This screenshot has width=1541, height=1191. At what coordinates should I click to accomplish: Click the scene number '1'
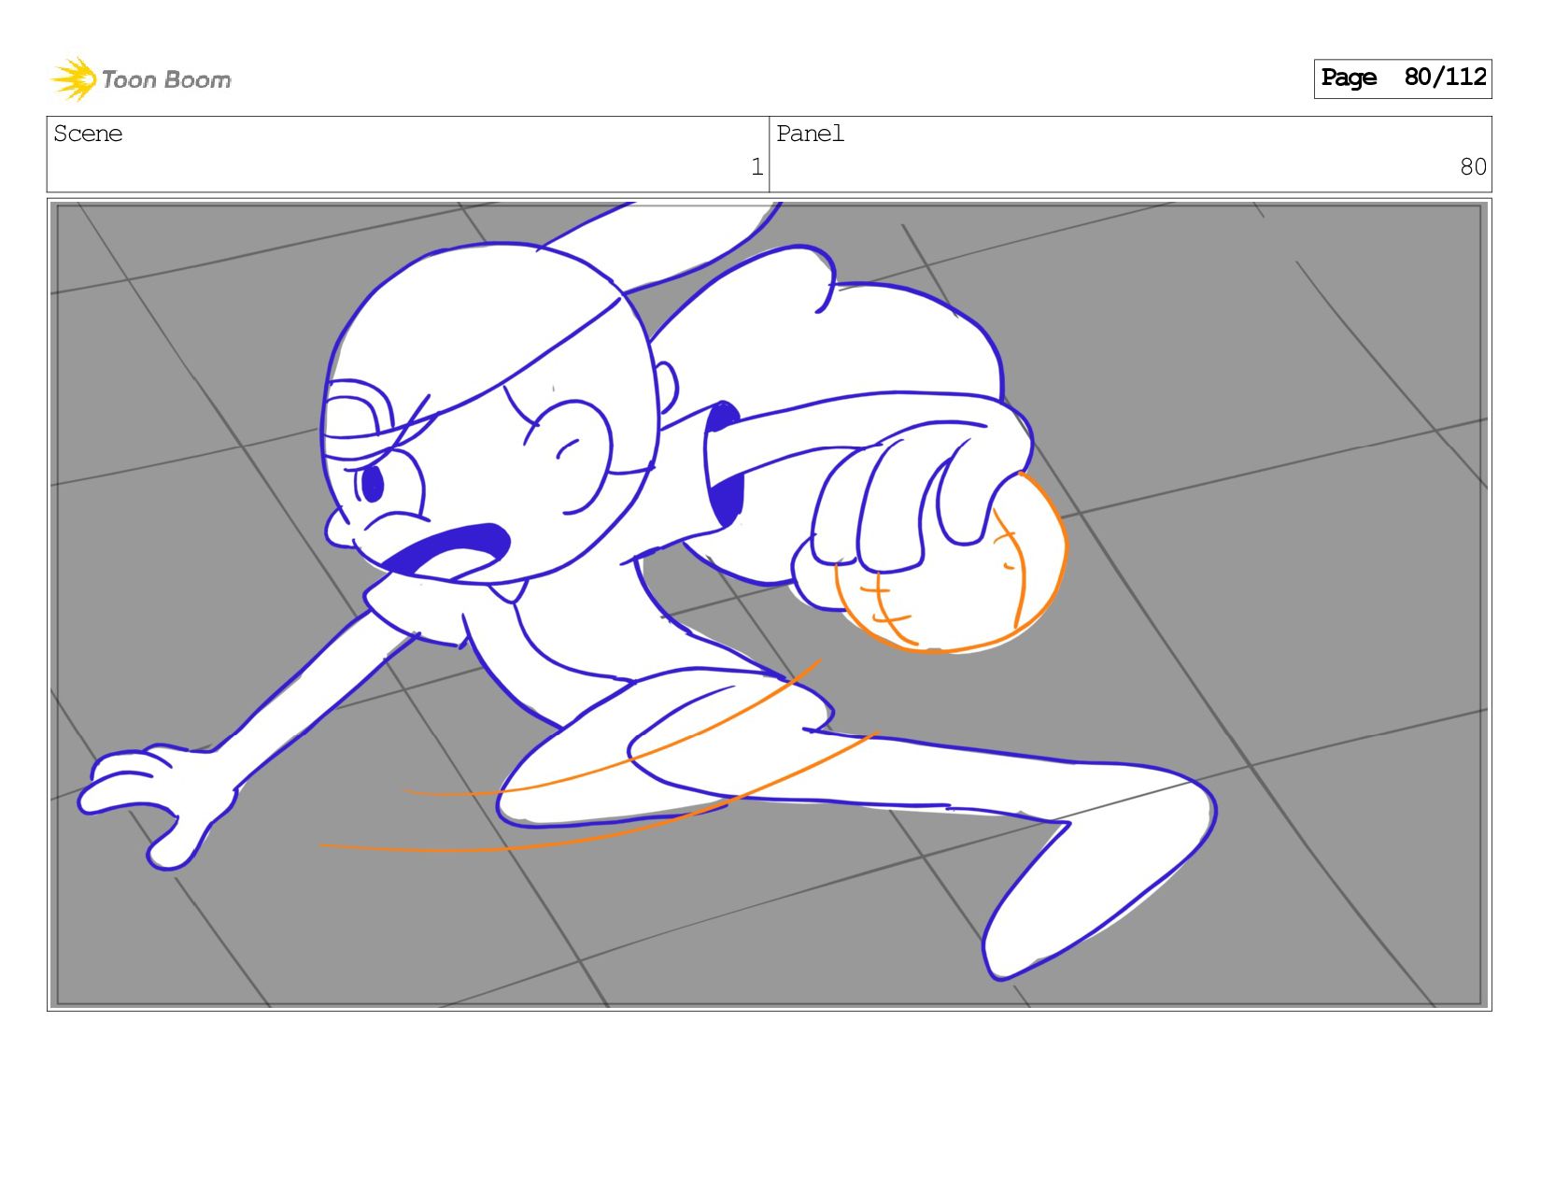756,167
